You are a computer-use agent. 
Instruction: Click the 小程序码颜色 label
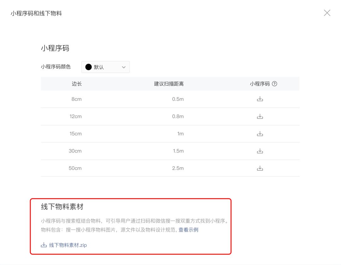tap(56, 67)
